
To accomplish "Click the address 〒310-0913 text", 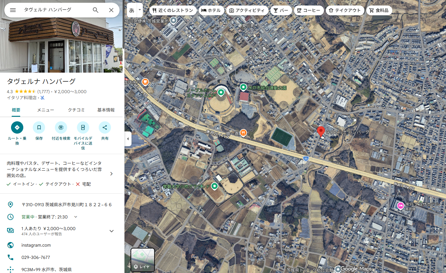I will (67, 205).
